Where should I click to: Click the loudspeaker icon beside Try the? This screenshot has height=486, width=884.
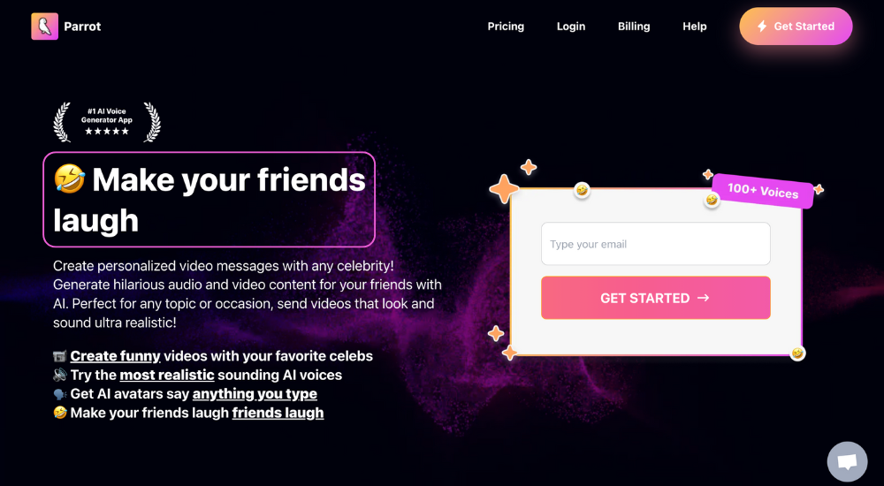[60, 375]
